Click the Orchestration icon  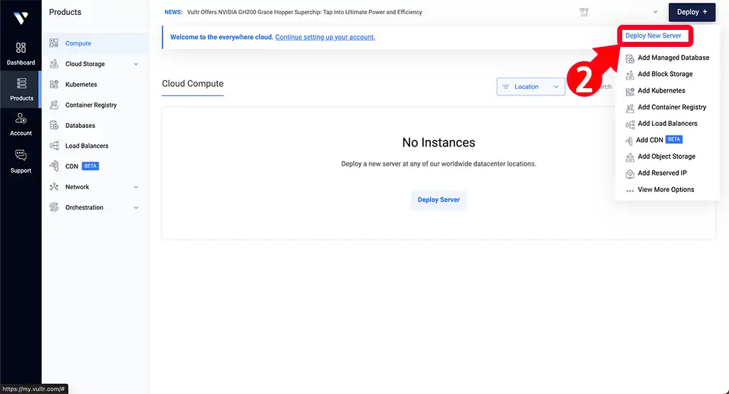[54, 207]
